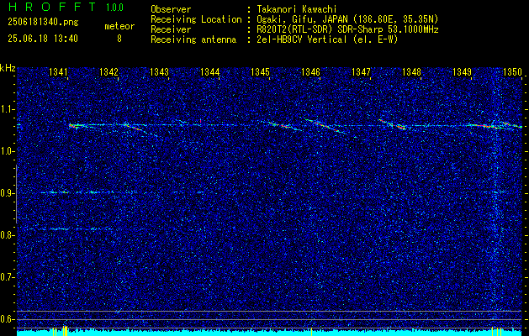Click the 0.9 kHz frequency label
This screenshot has width=529, height=336.
(6, 193)
